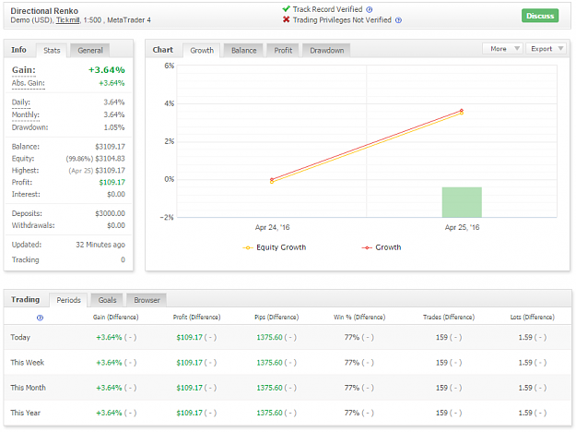Click the Equity value $3104.83

pyautogui.click(x=110, y=159)
